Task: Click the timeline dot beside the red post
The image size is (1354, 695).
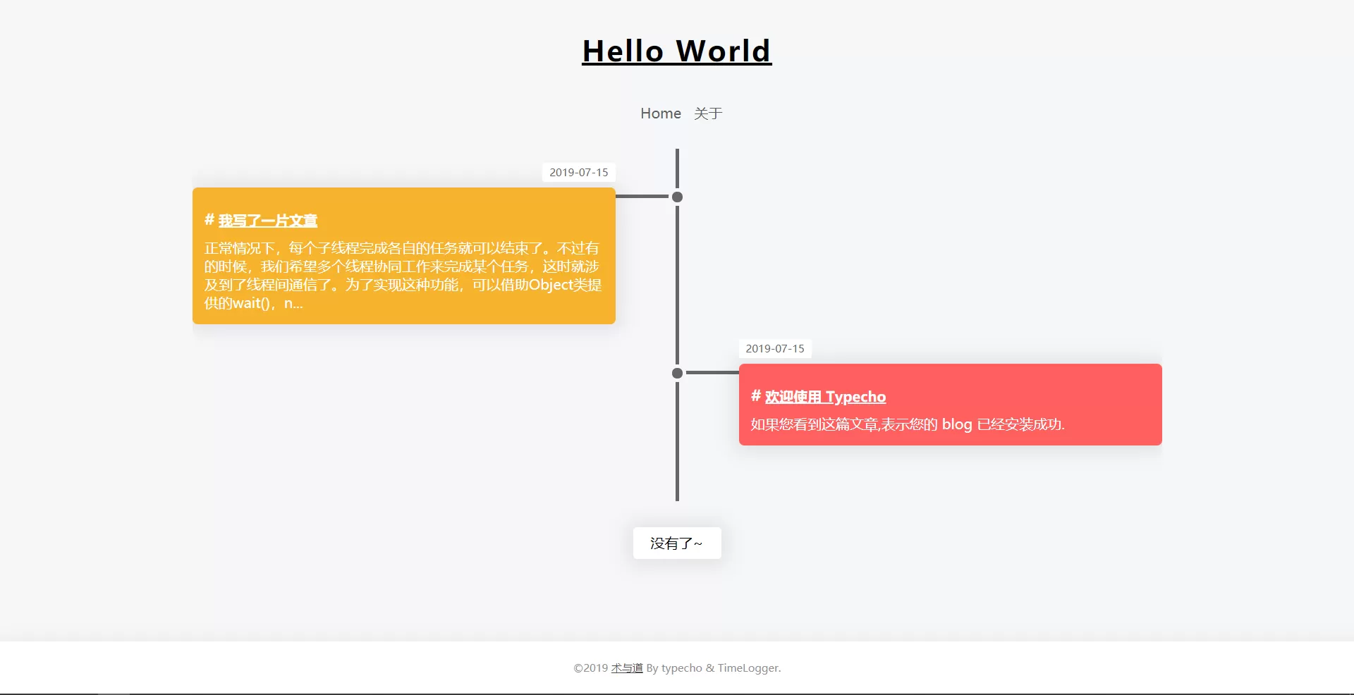Action: coord(677,374)
